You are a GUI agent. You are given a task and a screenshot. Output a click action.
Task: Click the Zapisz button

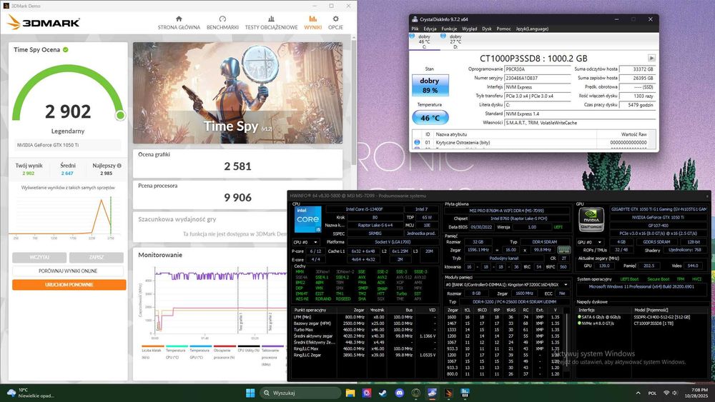click(x=97, y=257)
